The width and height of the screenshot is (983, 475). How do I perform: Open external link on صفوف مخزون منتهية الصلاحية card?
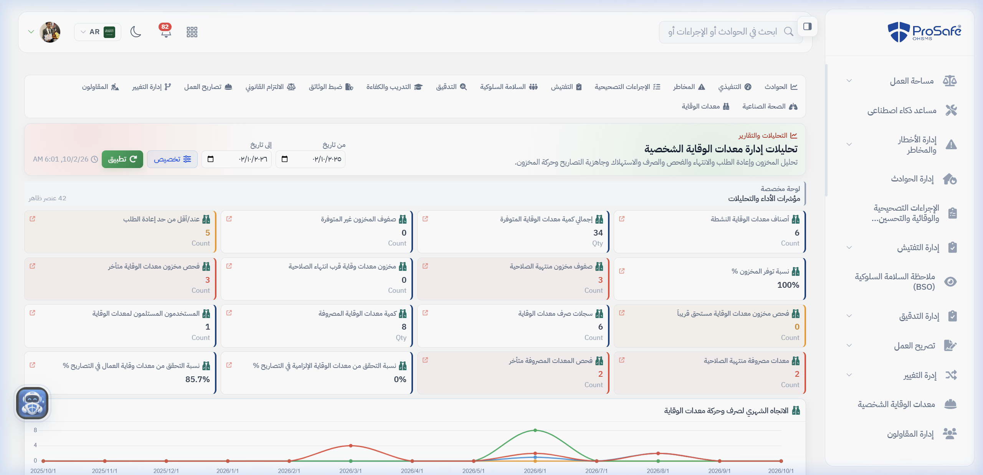[425, 266]
